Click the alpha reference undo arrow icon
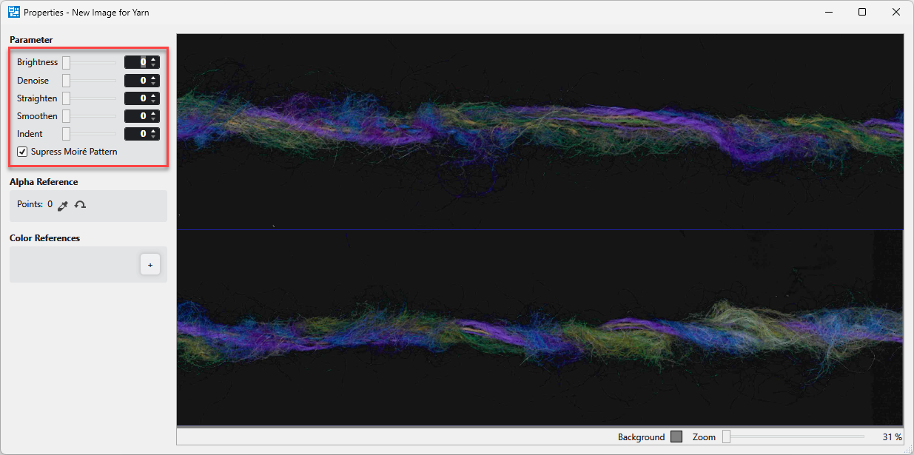 point(80,205)
